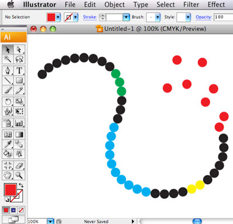Click the Opacity panel link

204,17
